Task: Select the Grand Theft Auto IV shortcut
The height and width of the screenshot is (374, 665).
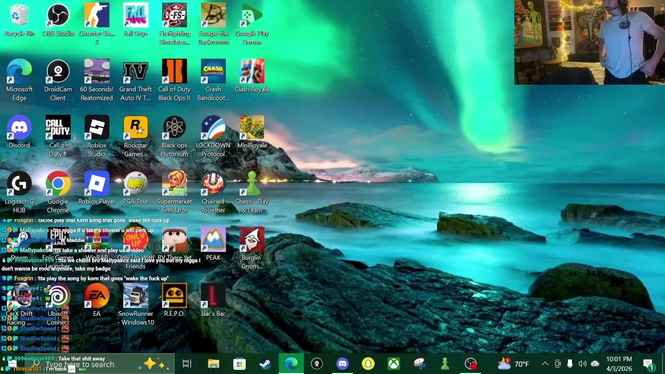Action: coord(136,81)
